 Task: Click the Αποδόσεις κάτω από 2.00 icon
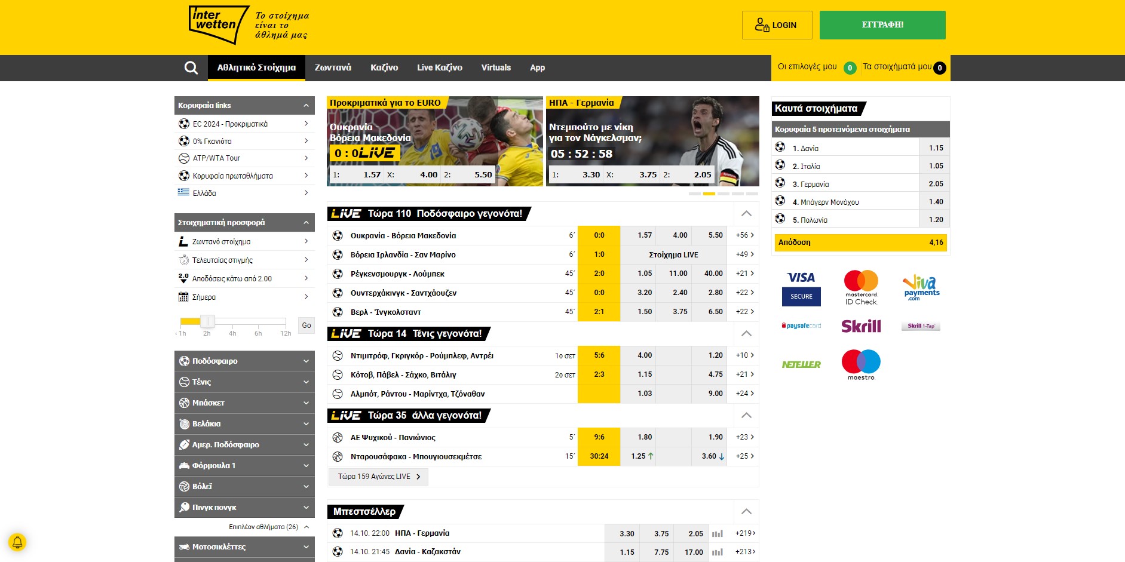click(x=183, y=279)
